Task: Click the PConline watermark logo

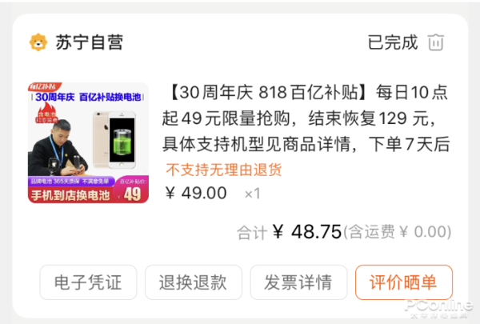Action: (439, 309)
